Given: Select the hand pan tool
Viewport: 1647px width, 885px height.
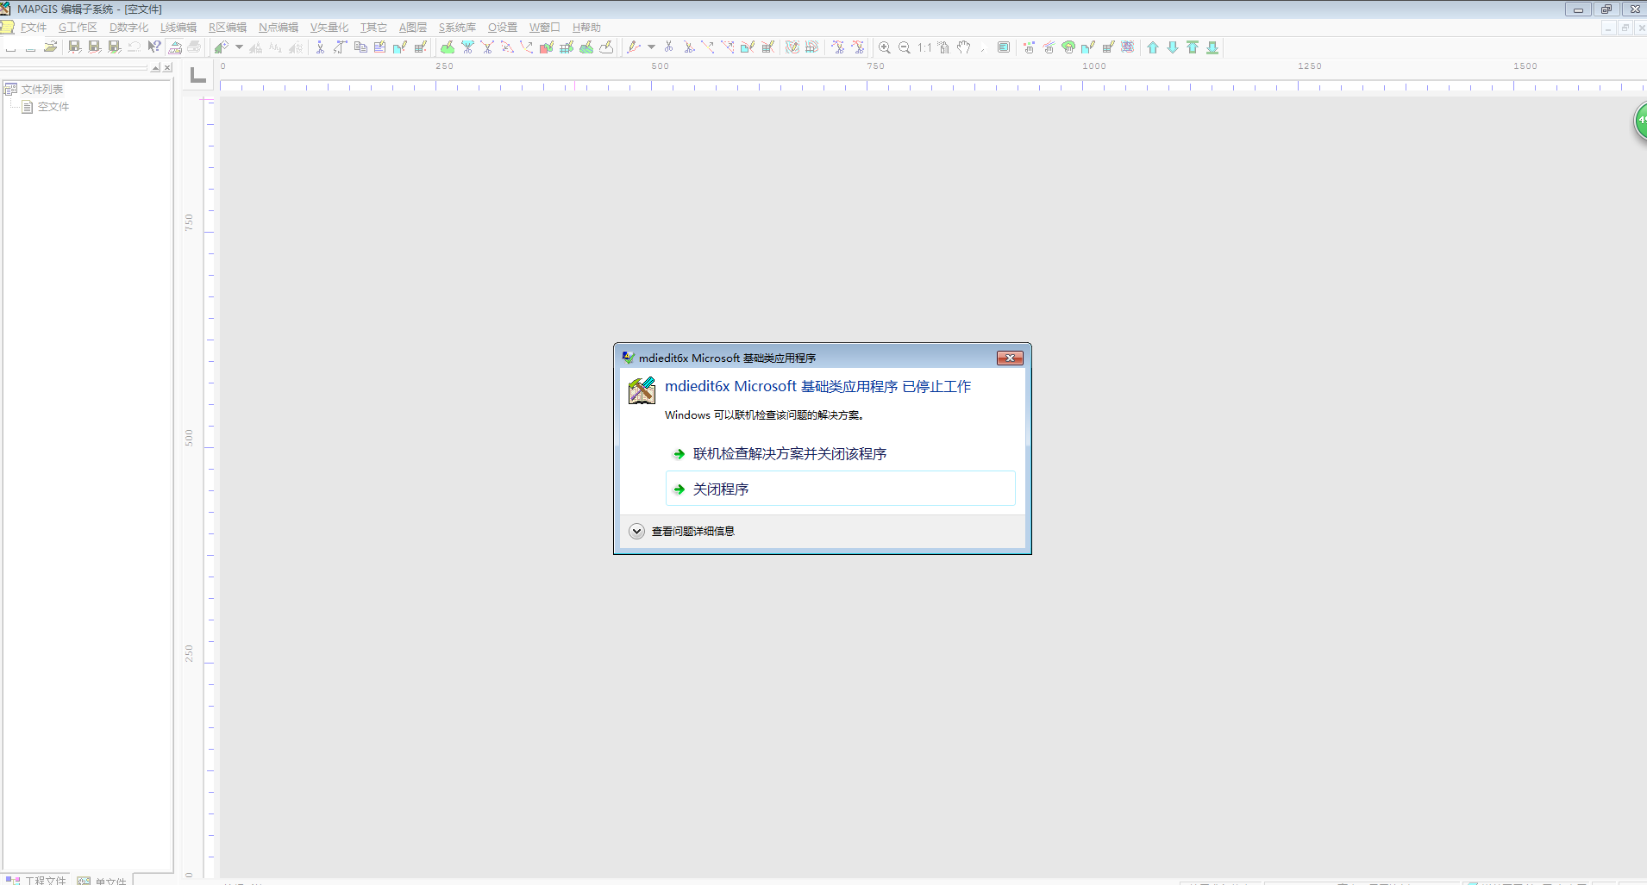Looking at the screenshot, I should (x=964, y=47).
